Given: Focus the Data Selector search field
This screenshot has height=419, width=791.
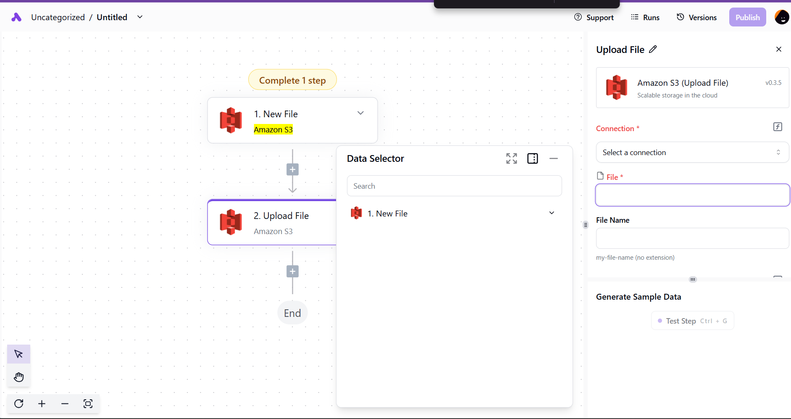Looking at the screenshot, I should (x=454, y=186).
